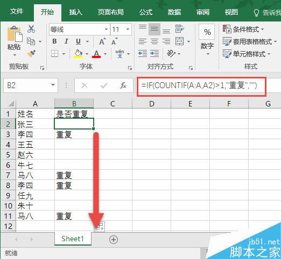Open the Name Box dropdown arrow
The width and height of the screenshot is (281, 259).
53,85
